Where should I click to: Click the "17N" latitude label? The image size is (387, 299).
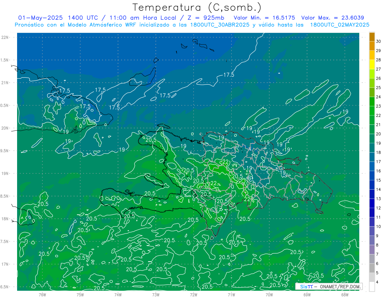5,264
